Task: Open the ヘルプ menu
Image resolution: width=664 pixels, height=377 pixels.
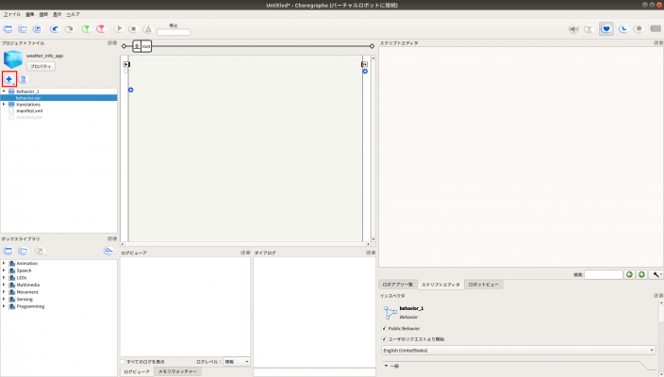Action: 73,14
